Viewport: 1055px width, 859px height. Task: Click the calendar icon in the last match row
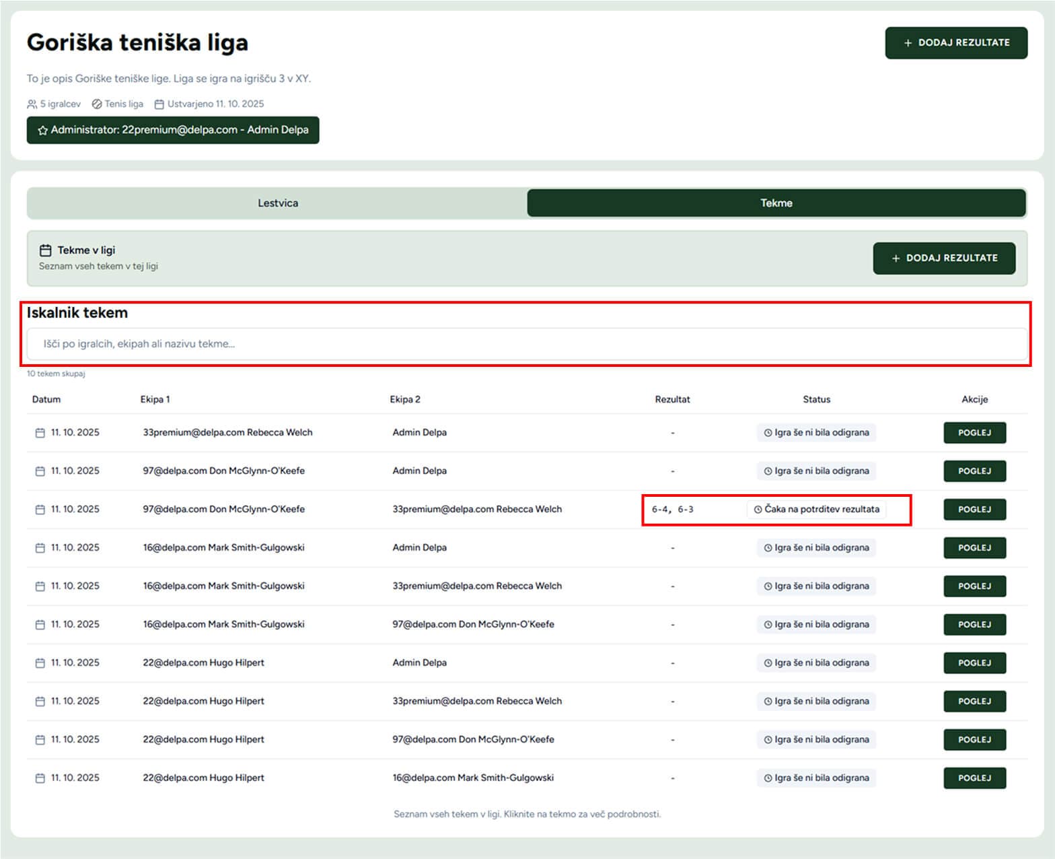40,778
